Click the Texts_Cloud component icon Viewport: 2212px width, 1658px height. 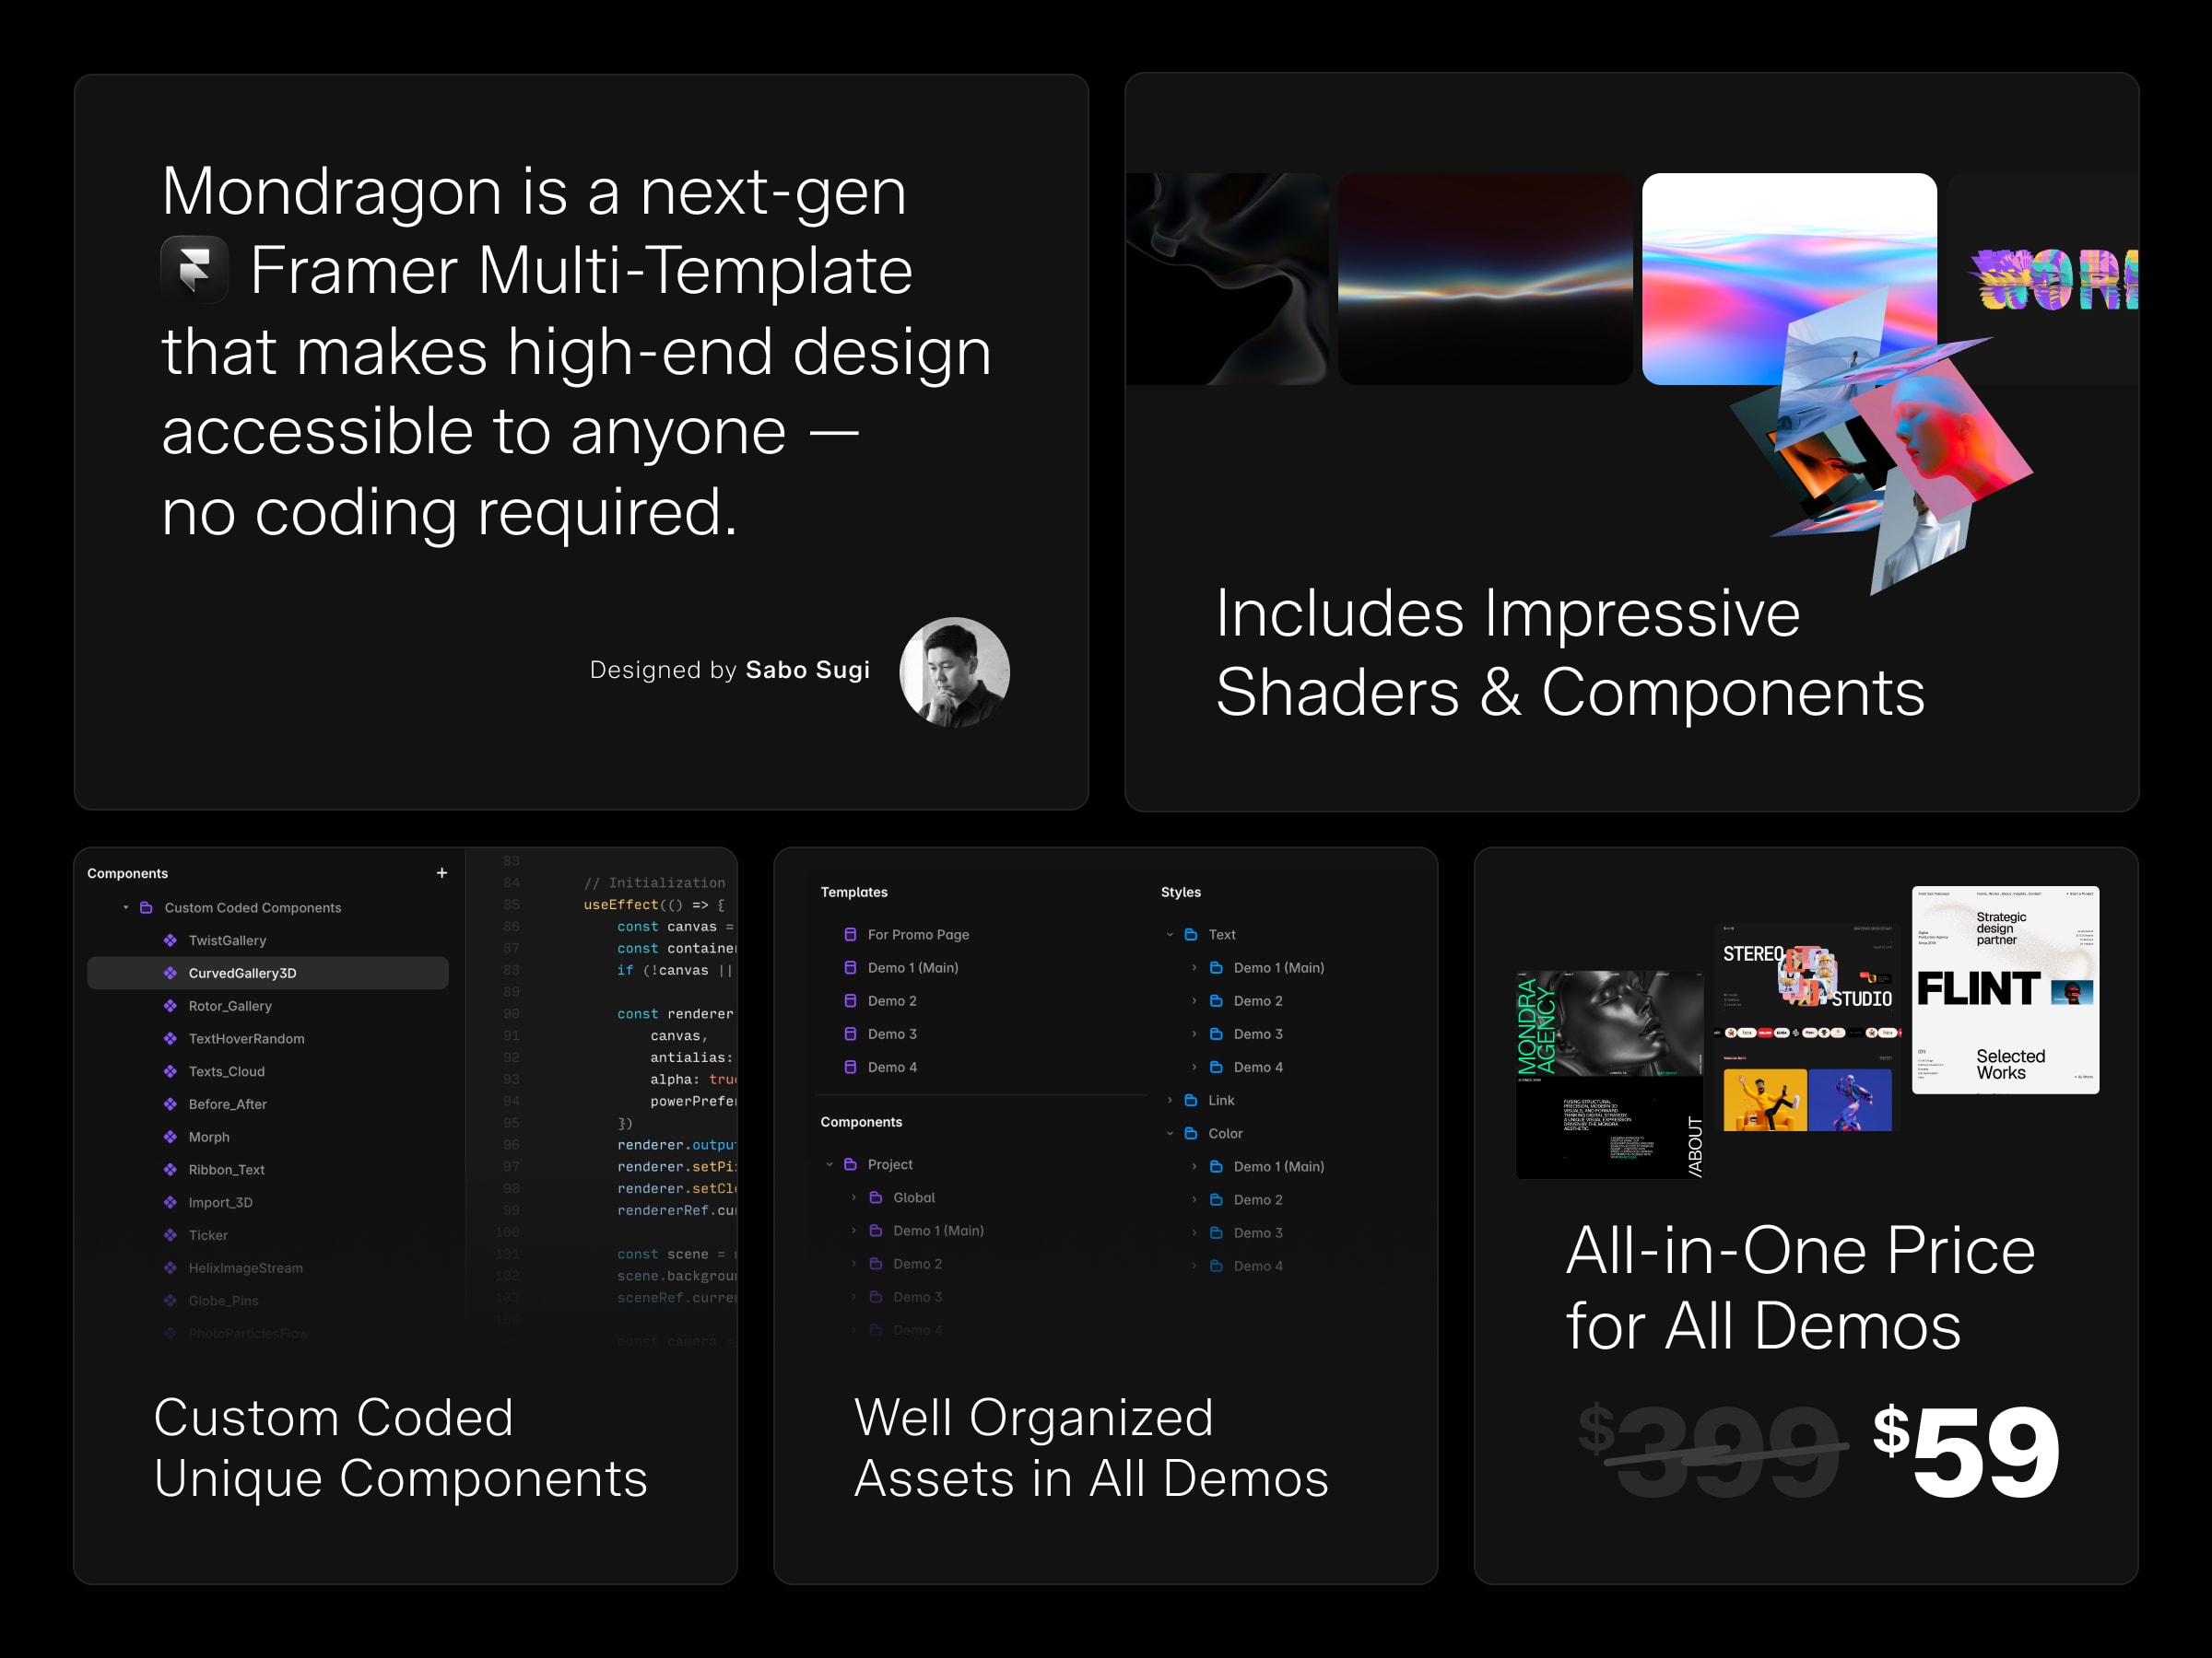[170, 1071]
